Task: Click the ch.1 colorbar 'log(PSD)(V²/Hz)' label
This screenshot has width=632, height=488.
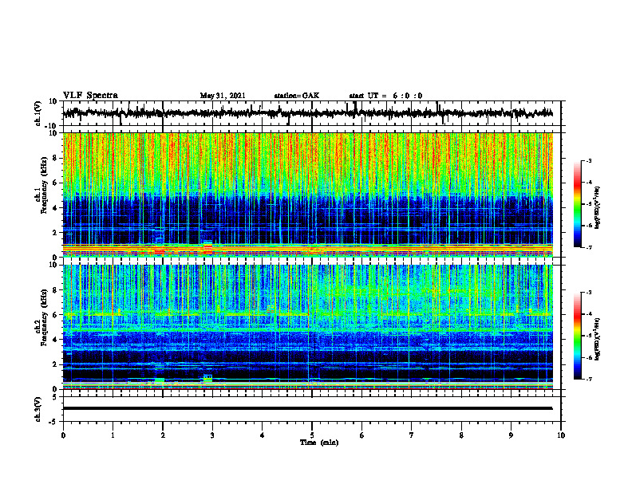Action: [x=598, y=208]
